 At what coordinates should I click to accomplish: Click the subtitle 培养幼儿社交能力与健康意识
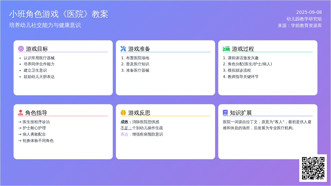(x=45, y=25)
